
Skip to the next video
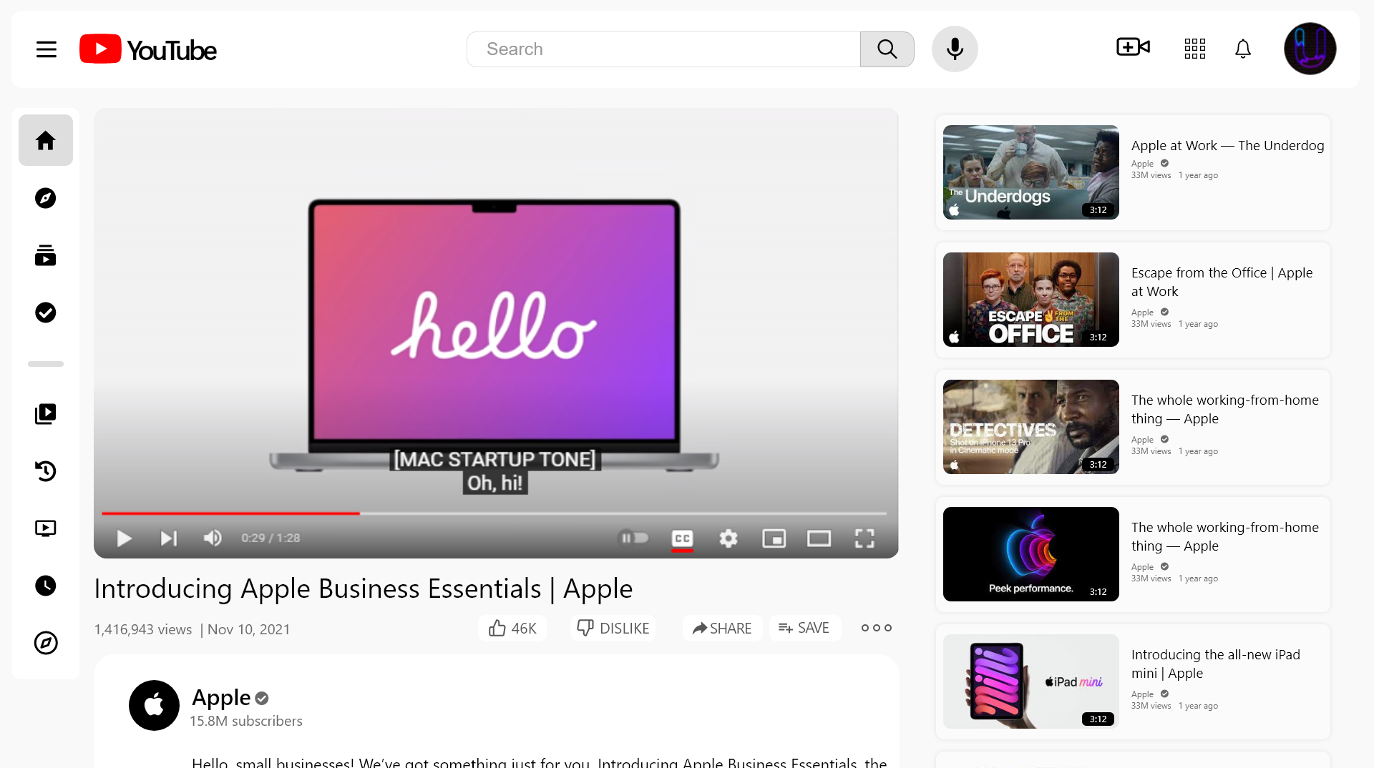click(x=168, y=538)
